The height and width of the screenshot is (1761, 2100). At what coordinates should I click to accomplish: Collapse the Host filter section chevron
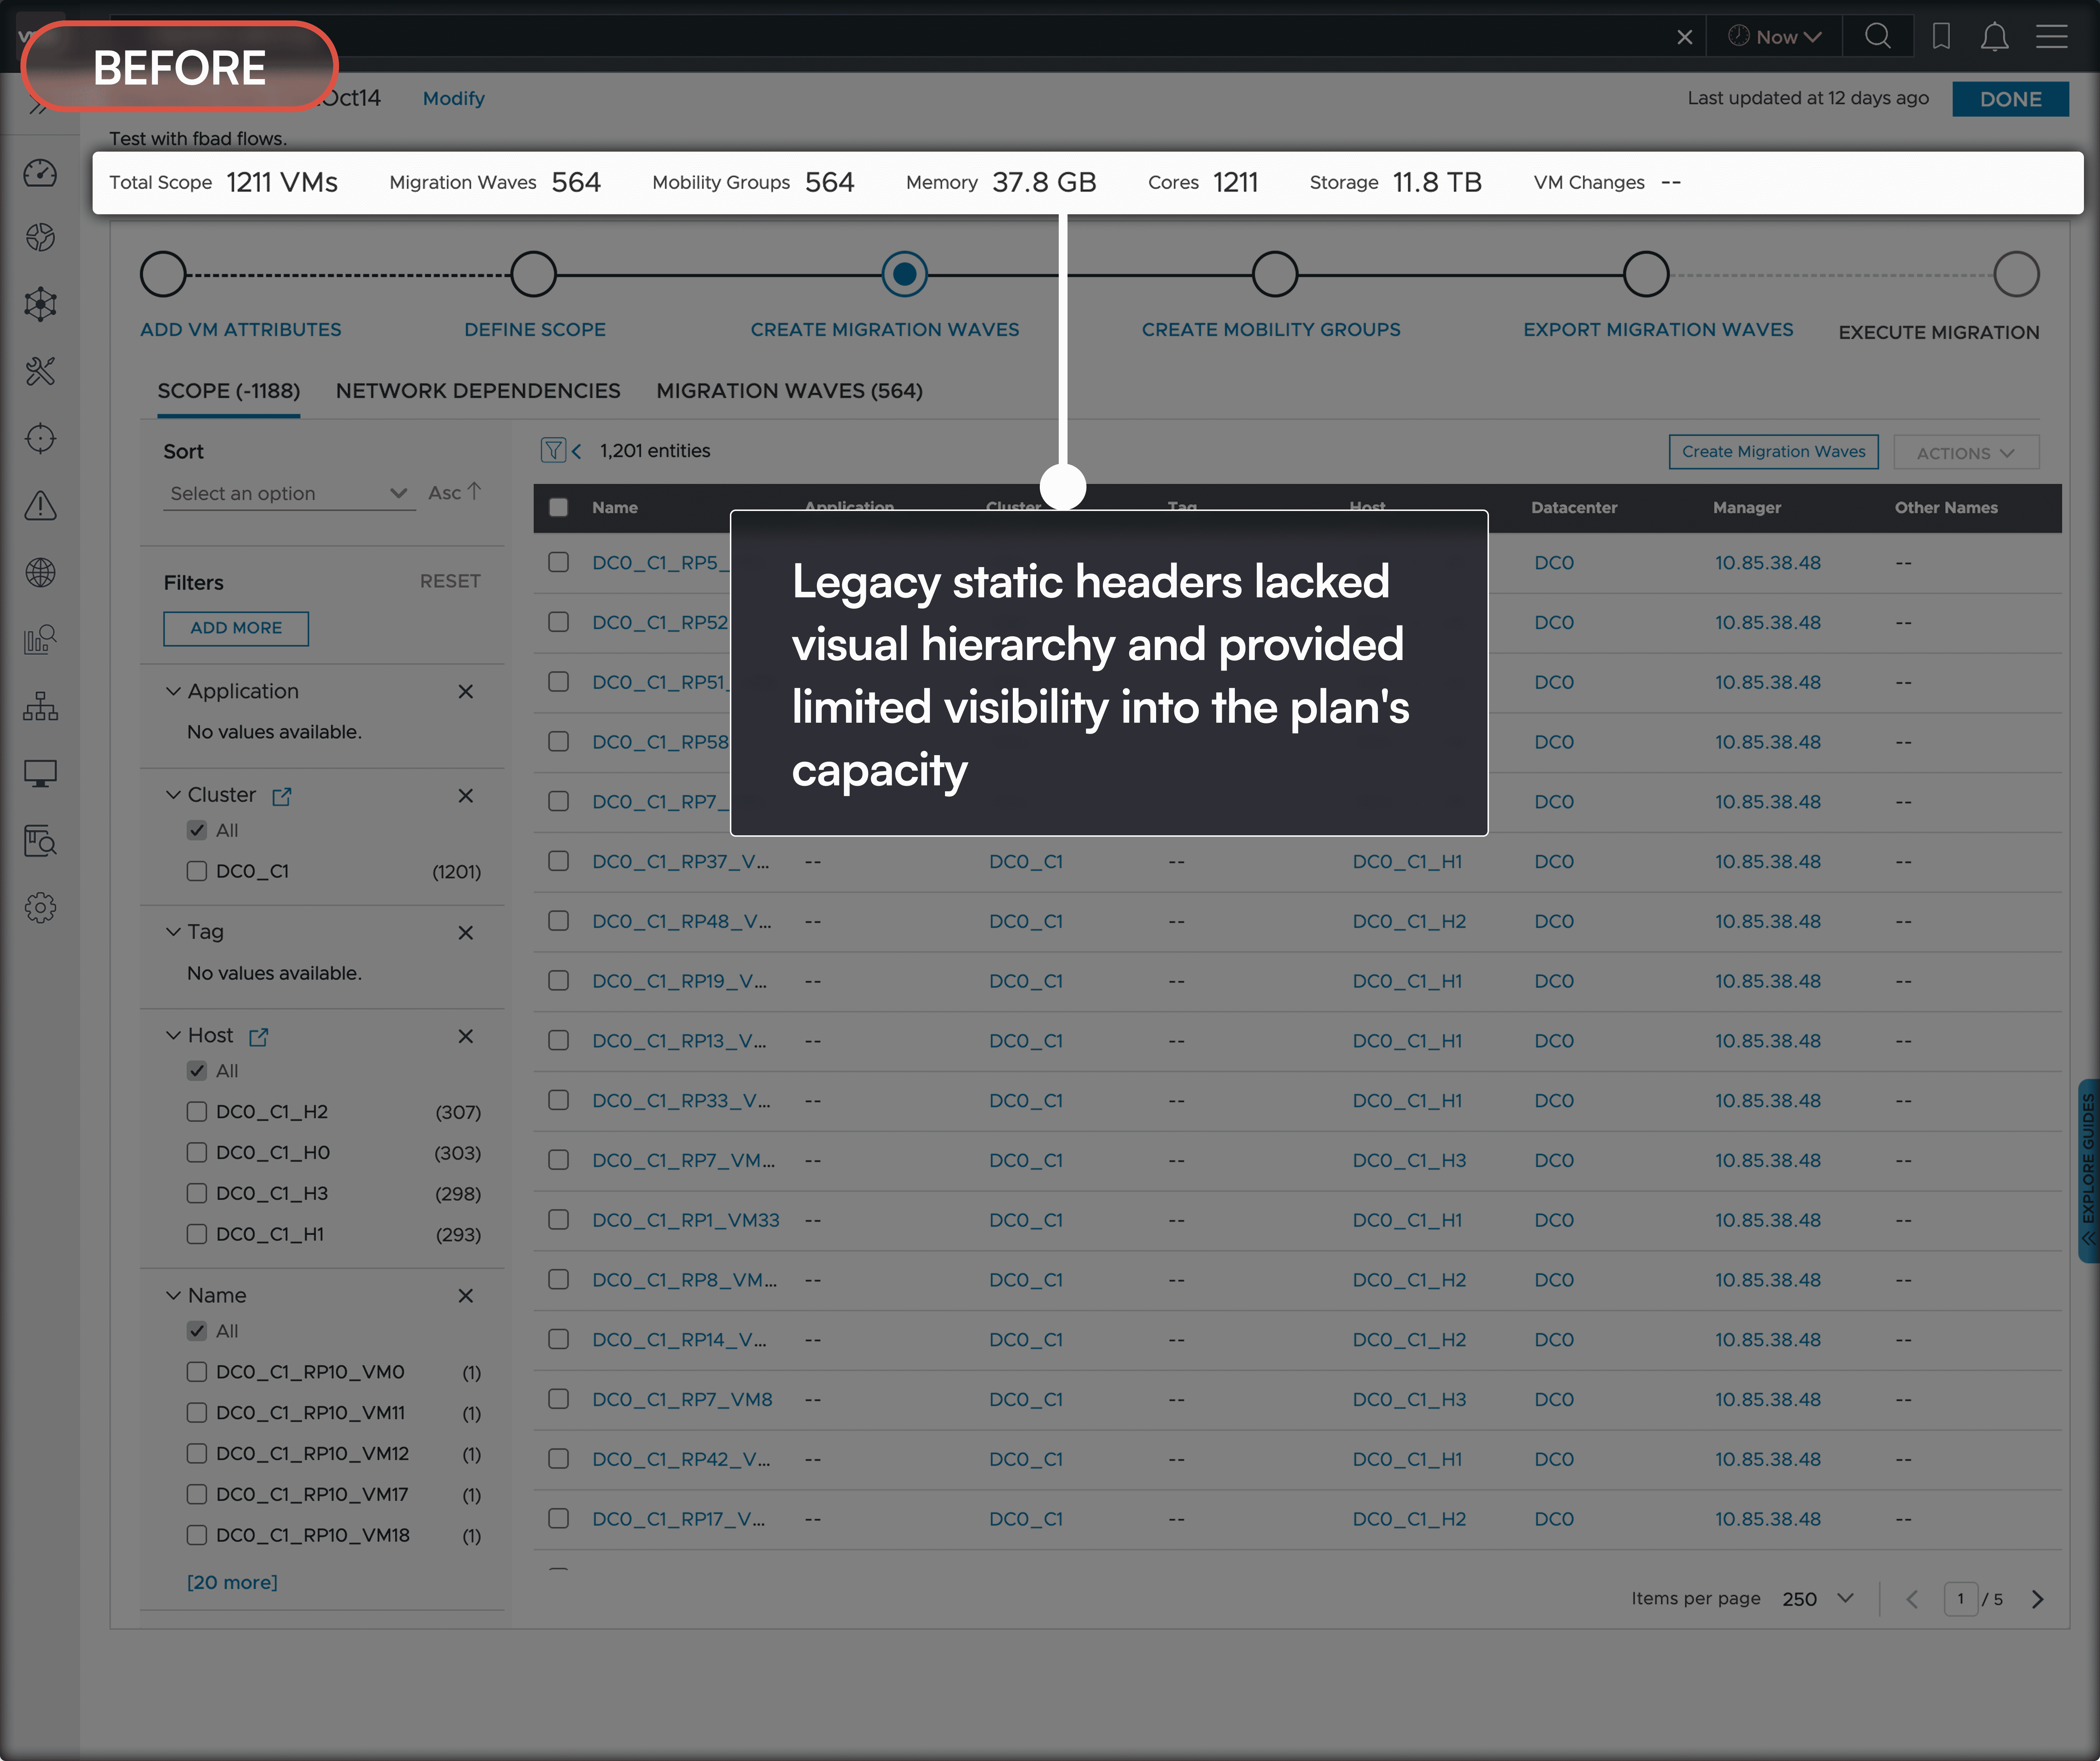tap(173, 1035)
